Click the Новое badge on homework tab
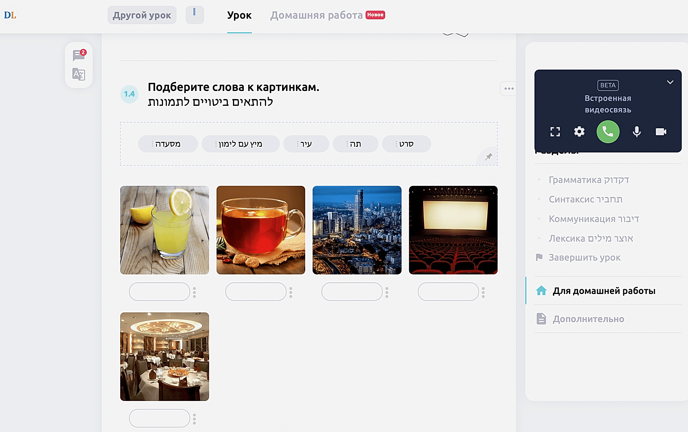The image size is (688, 432). pyautogui.click(x=375, y=15)
